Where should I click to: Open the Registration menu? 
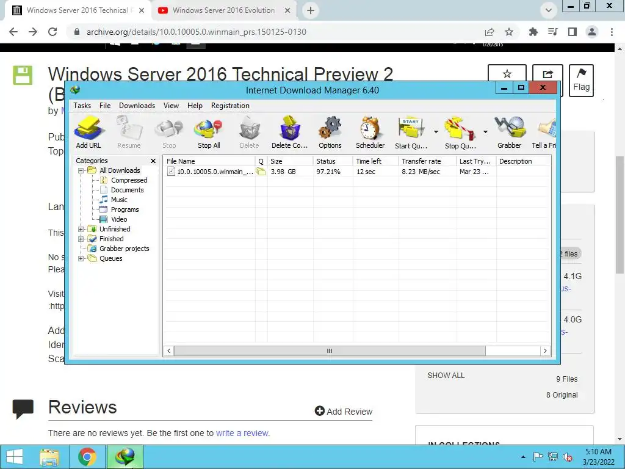(x=230, y=106)
